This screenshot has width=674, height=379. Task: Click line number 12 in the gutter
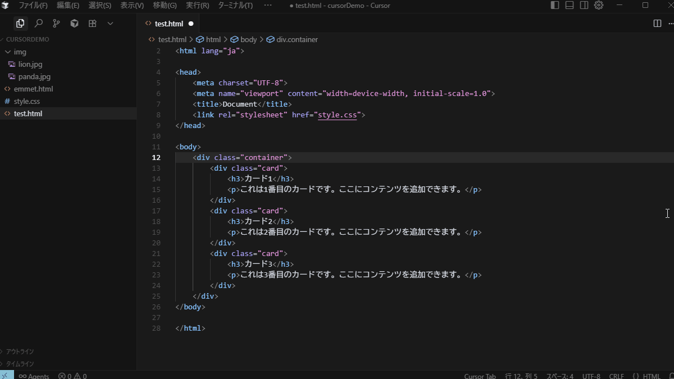(156, 158)
